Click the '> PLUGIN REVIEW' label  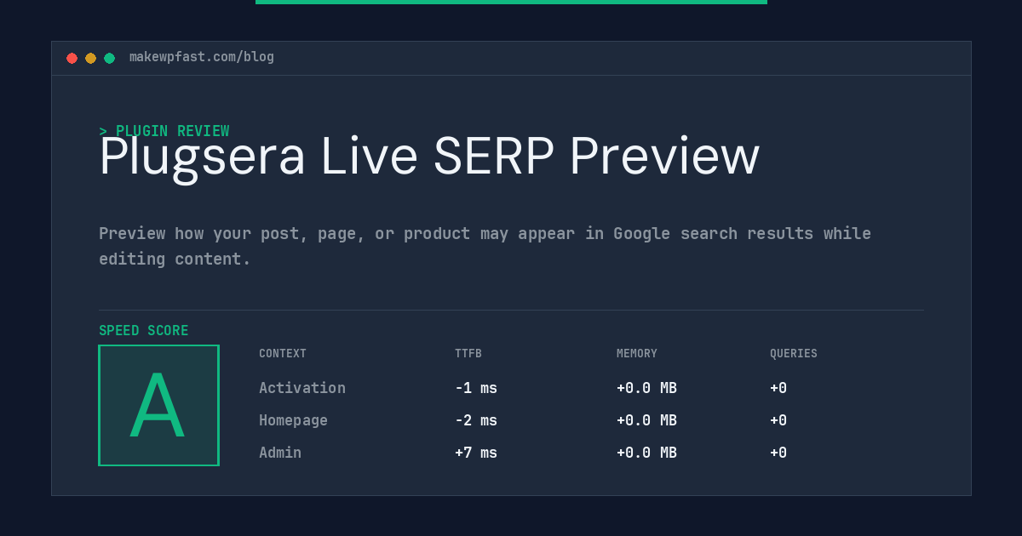164,131
